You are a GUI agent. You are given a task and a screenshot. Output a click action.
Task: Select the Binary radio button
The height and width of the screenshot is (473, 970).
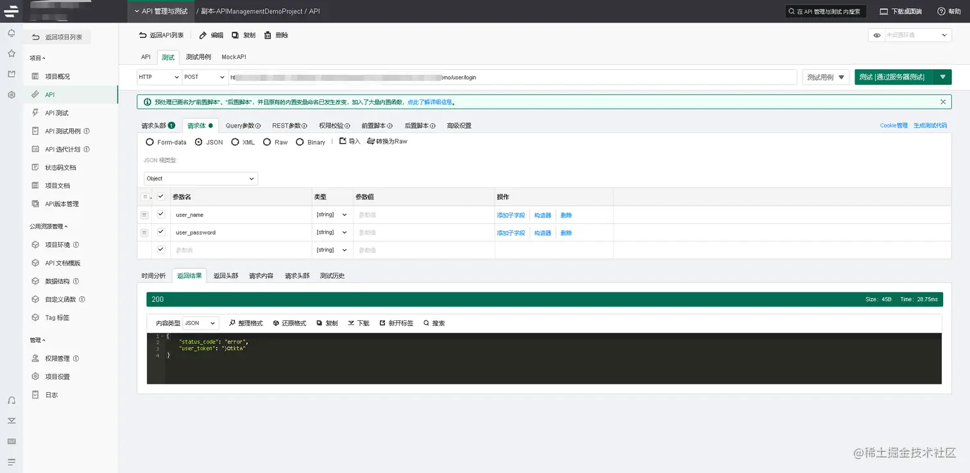click(300, 142)
